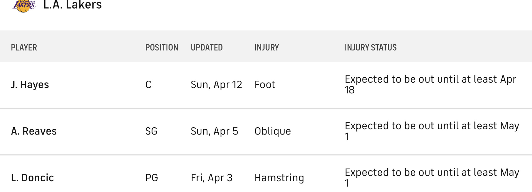Click the Fri, Apr 3 updated date

[x=211, y=178]
